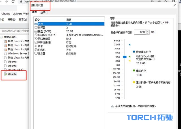Click the "256 MB" slider scale label
This screenshot has width=181, height=129.
click(116, 73)
